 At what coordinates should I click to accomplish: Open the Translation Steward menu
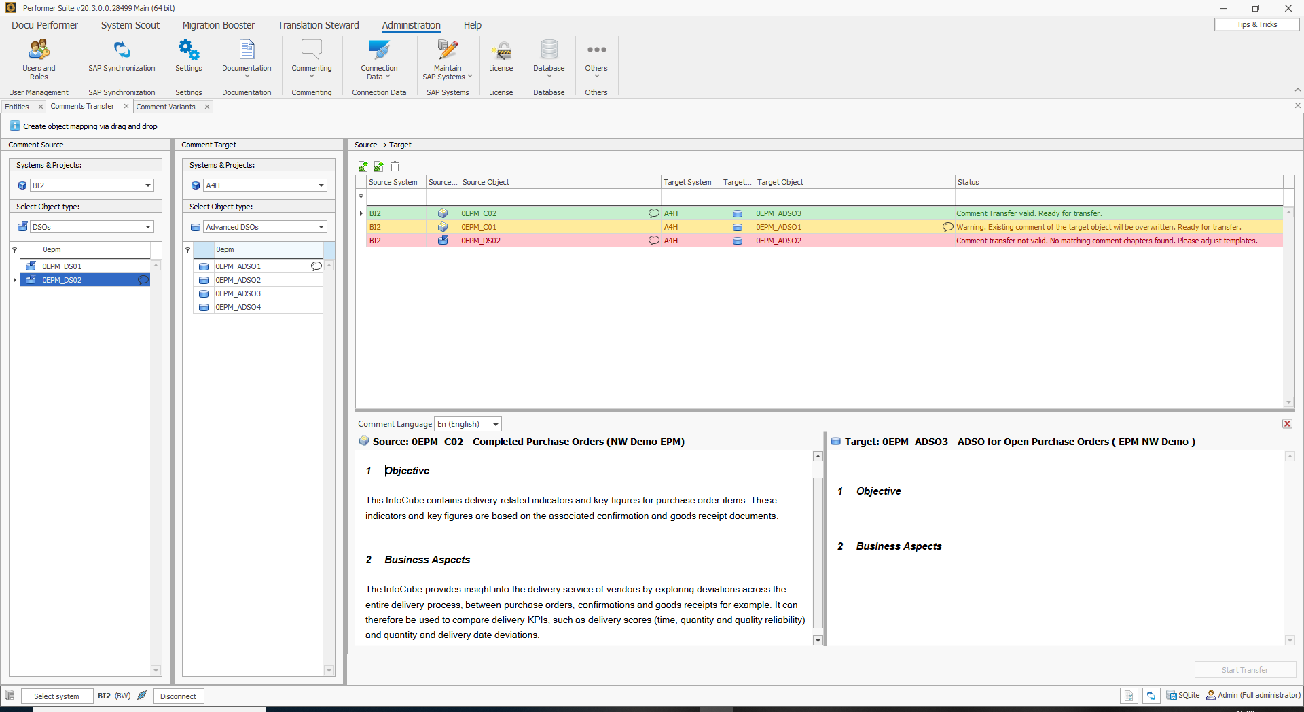click(318, 25)
